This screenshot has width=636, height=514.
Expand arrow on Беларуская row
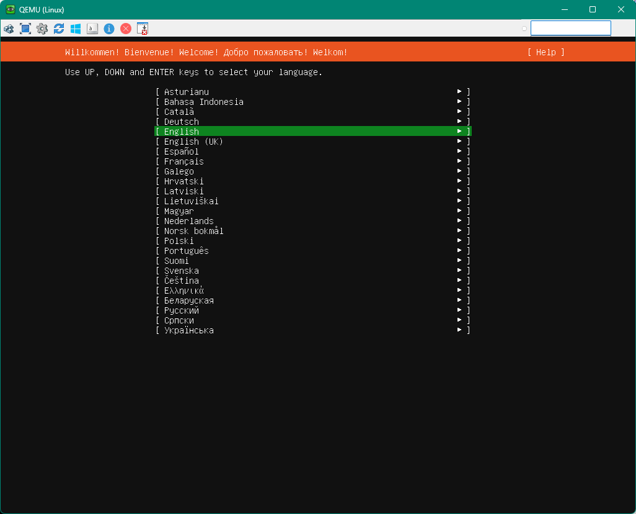click(x=459, y=300)
